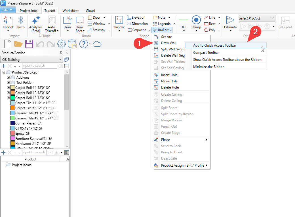Image resolution: width=295 pixels, height=217 pixels.
Task: Collapse the Product/Service panel chevron
Action: pyautogui.click(x=67, y=53)
